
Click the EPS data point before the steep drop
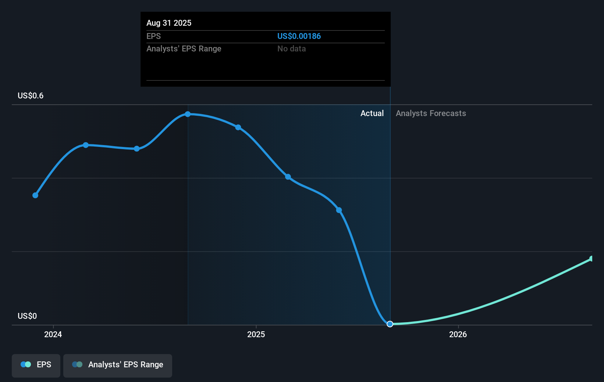tap(339, 210)
